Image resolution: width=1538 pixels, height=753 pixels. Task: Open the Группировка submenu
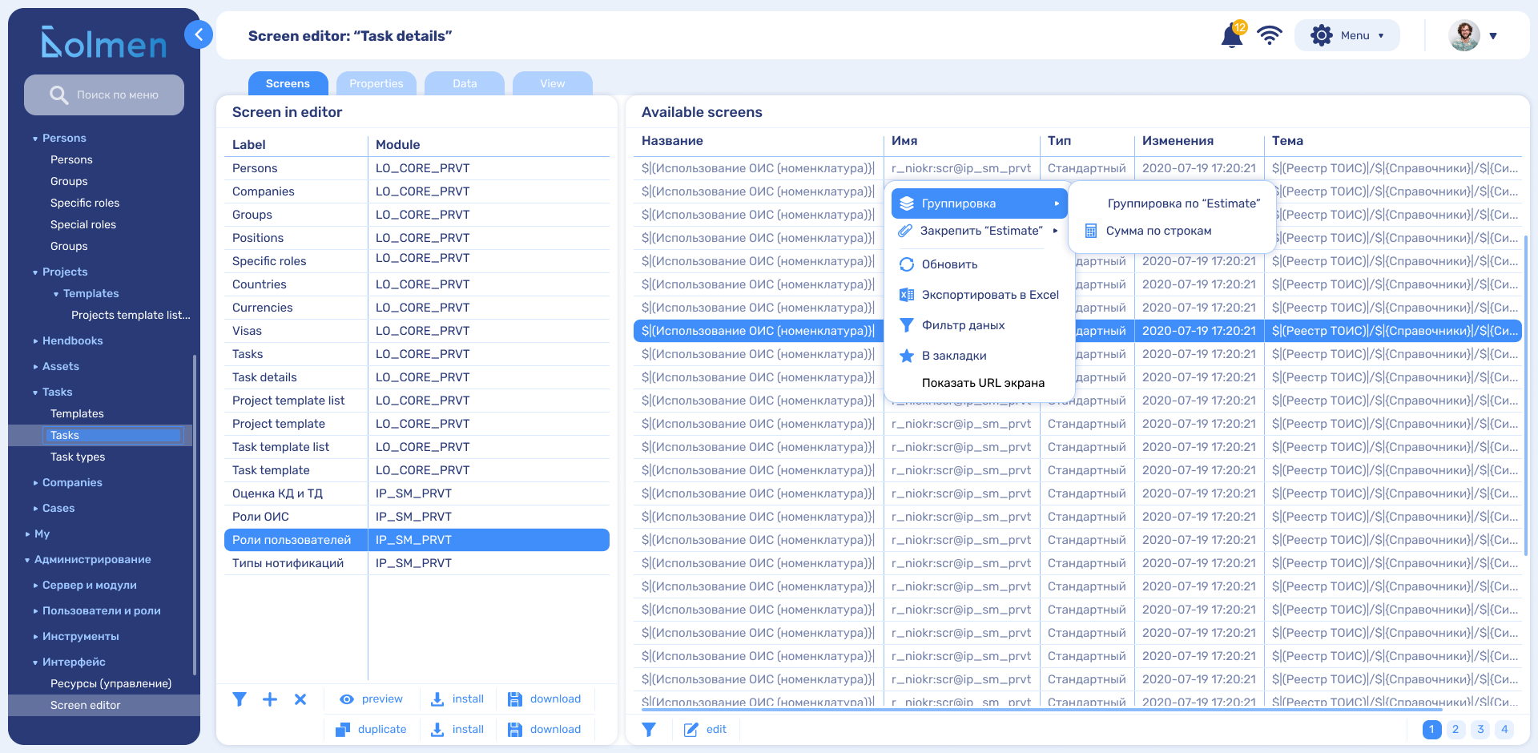tap(979, 203)
